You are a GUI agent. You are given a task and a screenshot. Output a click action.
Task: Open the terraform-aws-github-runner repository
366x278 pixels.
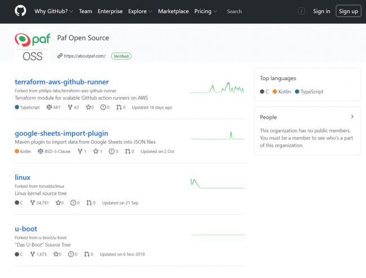tap(61, 82)
